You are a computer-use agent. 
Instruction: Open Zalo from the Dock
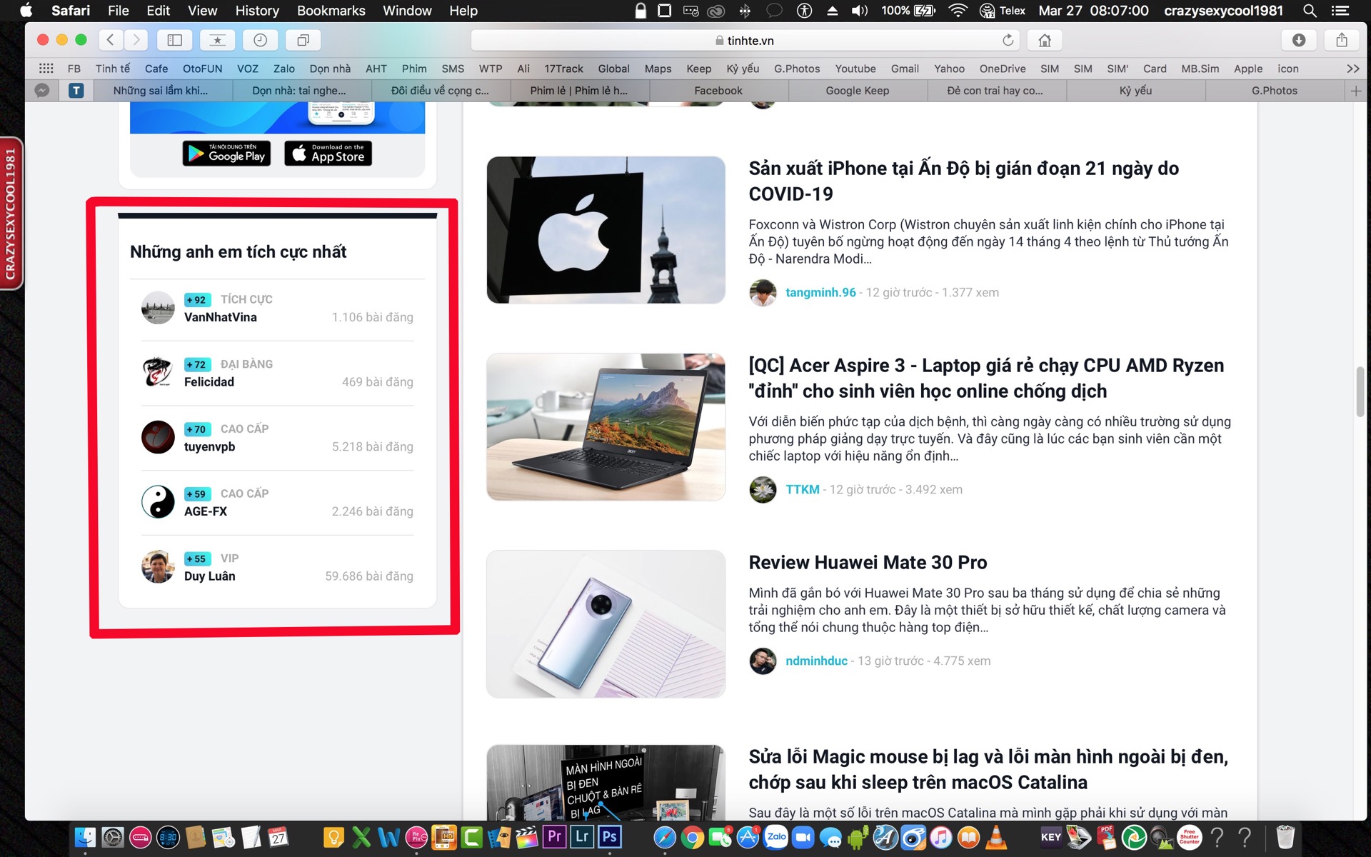tap(775, 837)
